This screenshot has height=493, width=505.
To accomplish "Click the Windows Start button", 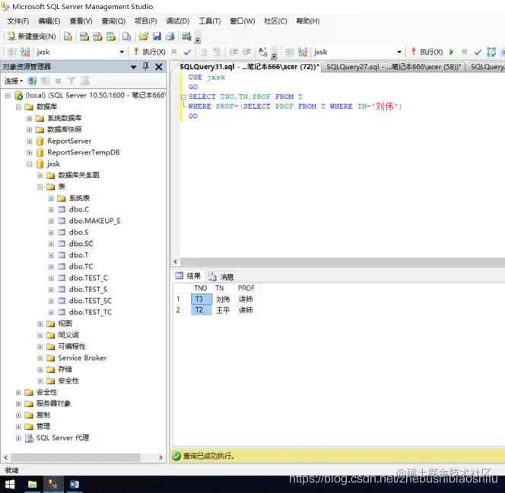I will [x=10, y=485].
